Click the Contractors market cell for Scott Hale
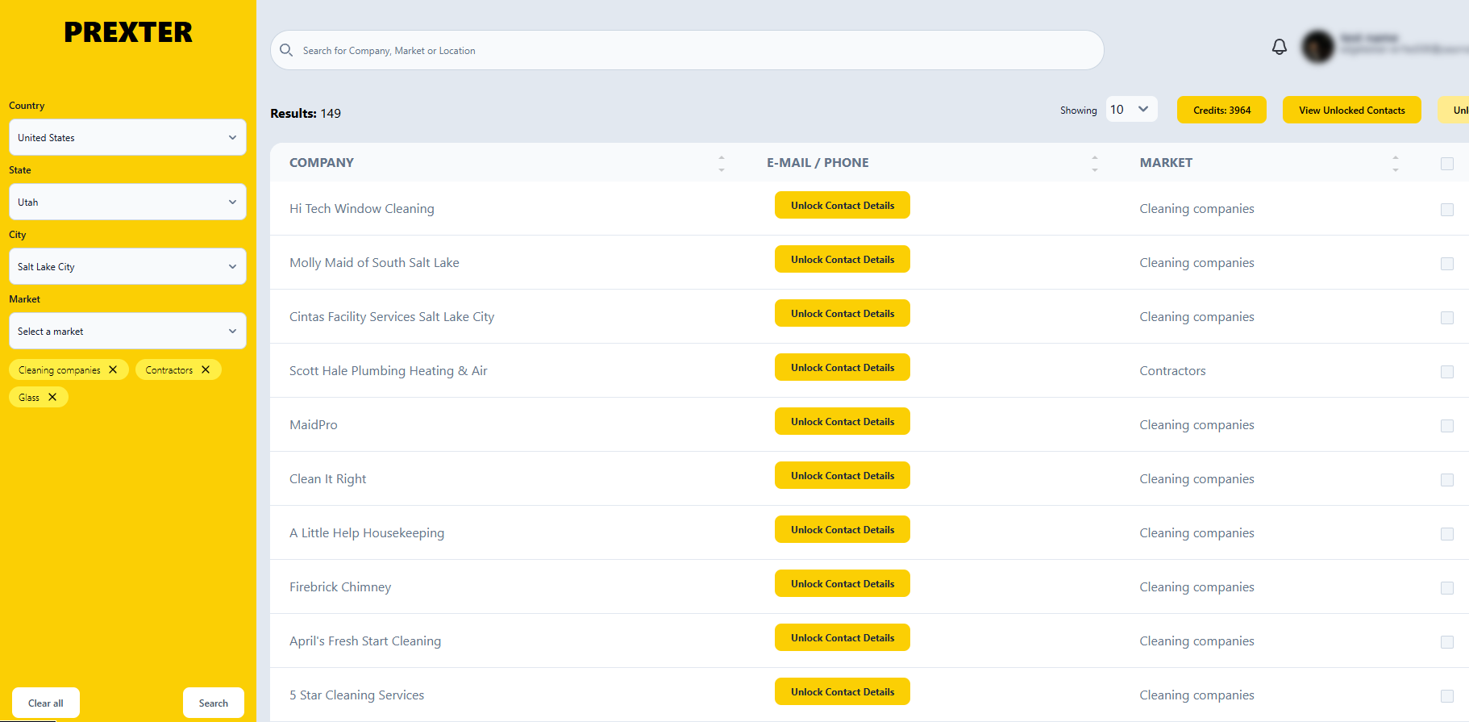 pyautogui.click(x=1172, y=370)
